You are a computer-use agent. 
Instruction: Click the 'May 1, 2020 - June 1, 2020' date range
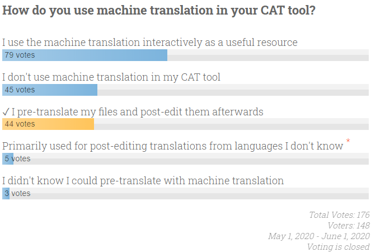click(x=319, y=236)
